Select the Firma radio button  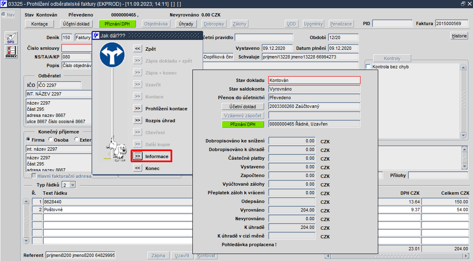pos(28,140)
